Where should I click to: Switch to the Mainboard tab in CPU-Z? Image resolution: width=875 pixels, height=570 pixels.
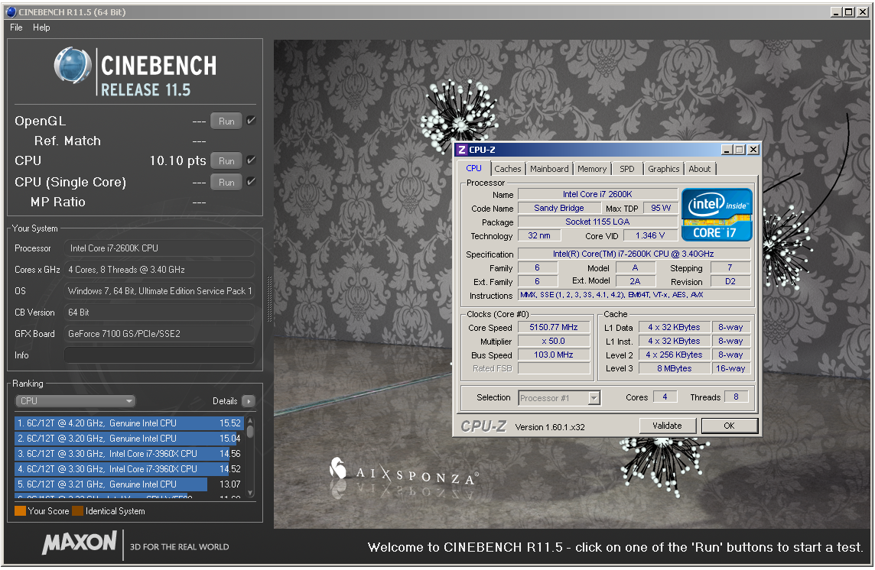pos(549,169)
